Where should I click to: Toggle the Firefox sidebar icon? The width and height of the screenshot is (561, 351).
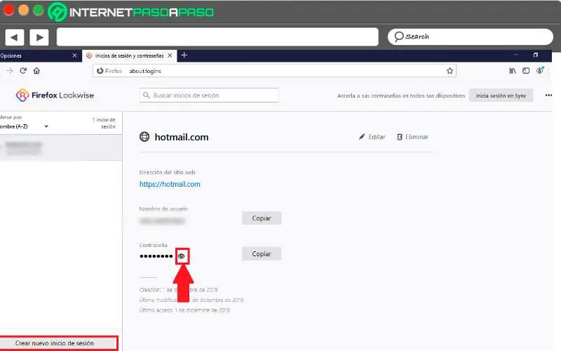(526, 71)
